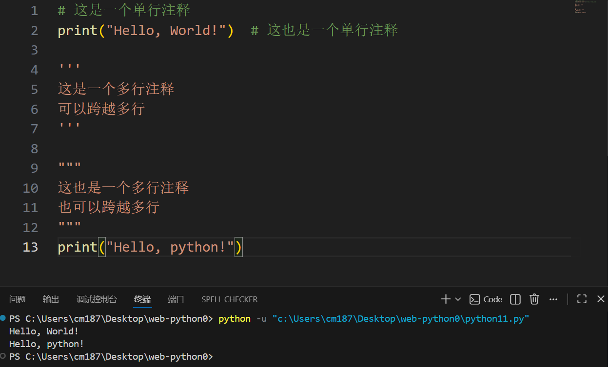608x367 pixels.
Task: Switch to the 问题 (Problems) tab
Action: 17,299
